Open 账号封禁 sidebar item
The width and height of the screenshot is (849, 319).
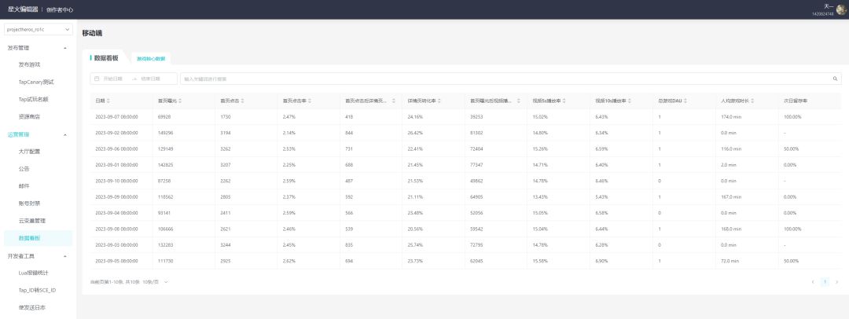tap(29, 203)
